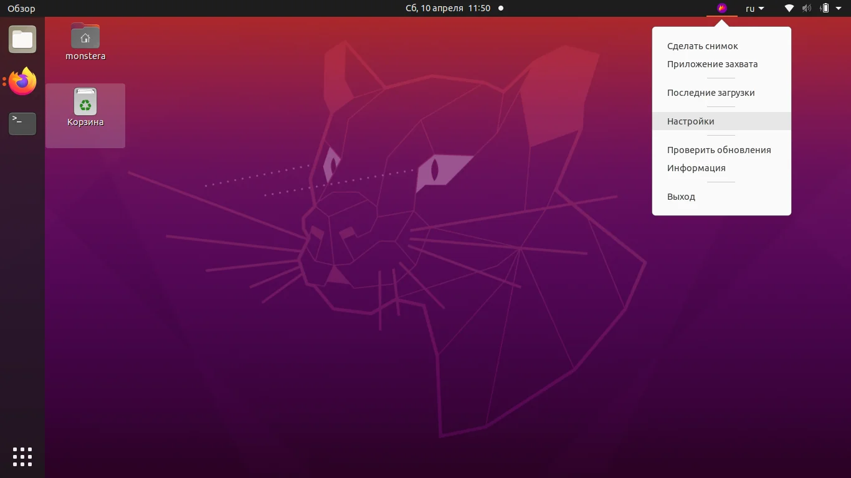Click the Flameshot tray icon
Viewport: 851px width, 478px height.
(x=721, y=8)
